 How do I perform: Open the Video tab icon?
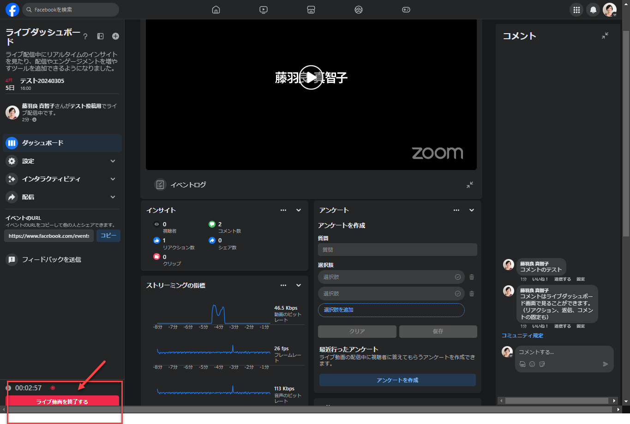(x=264, y=10)
